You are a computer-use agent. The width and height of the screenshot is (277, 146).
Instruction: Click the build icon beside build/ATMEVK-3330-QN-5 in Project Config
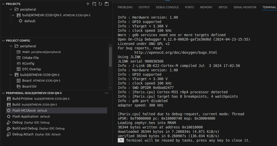pyautogui.click(x=17, y=75)
